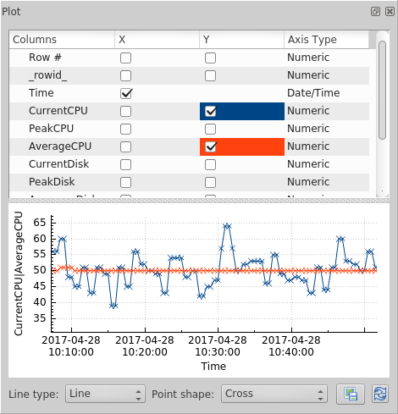Check the CurrentDisk Y checkbox

tap(210, 164)
